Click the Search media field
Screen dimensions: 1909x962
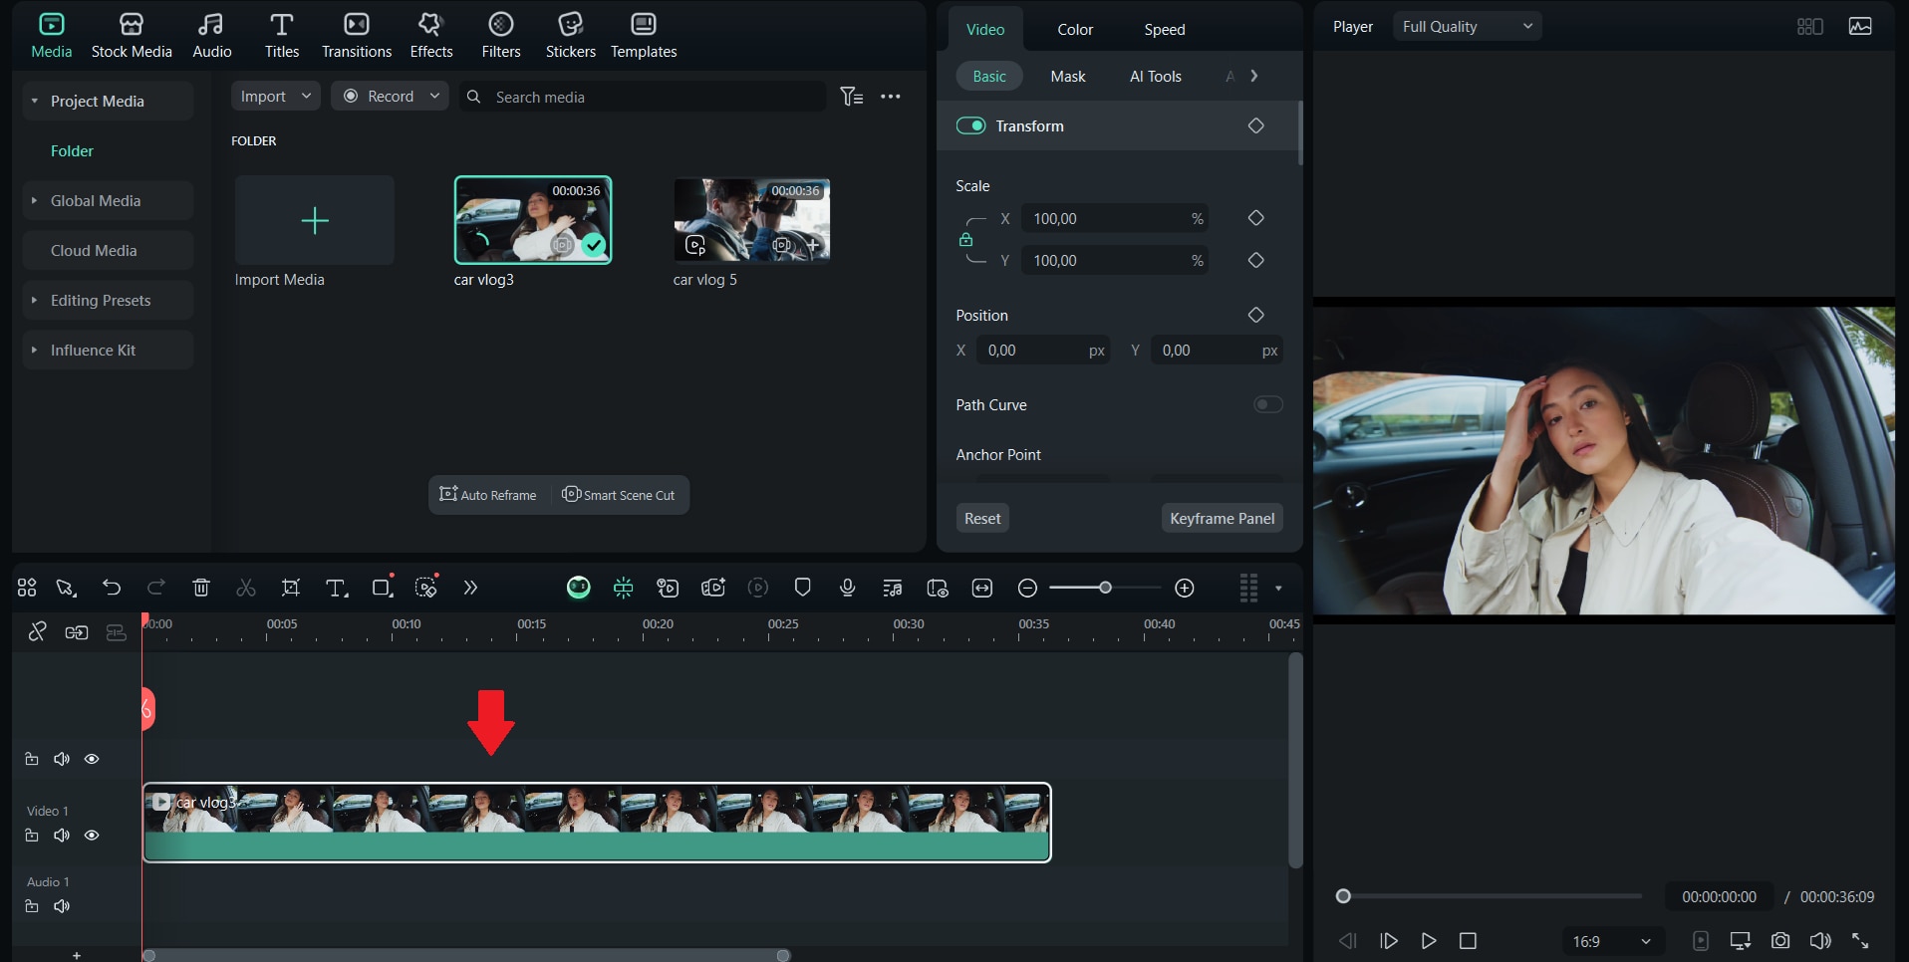pyautogui.click(x=643, y=97)
